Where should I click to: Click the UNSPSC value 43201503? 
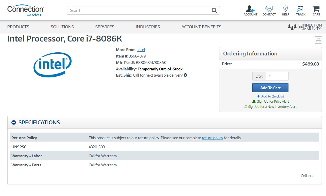coord(97,147)
